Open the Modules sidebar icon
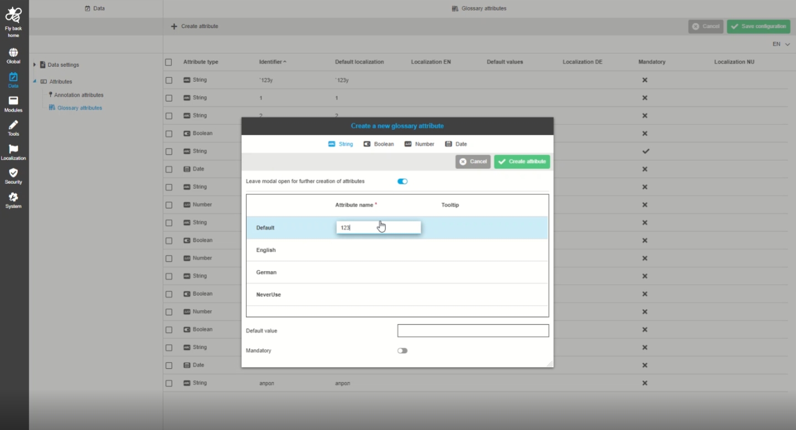796x430 pixels. (x=13, y=101)
